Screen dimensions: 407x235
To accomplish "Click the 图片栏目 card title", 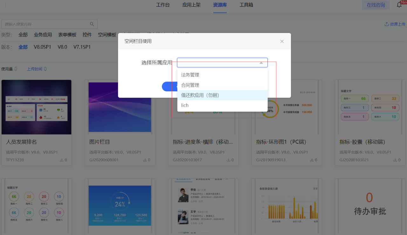I will coord(100,142).
